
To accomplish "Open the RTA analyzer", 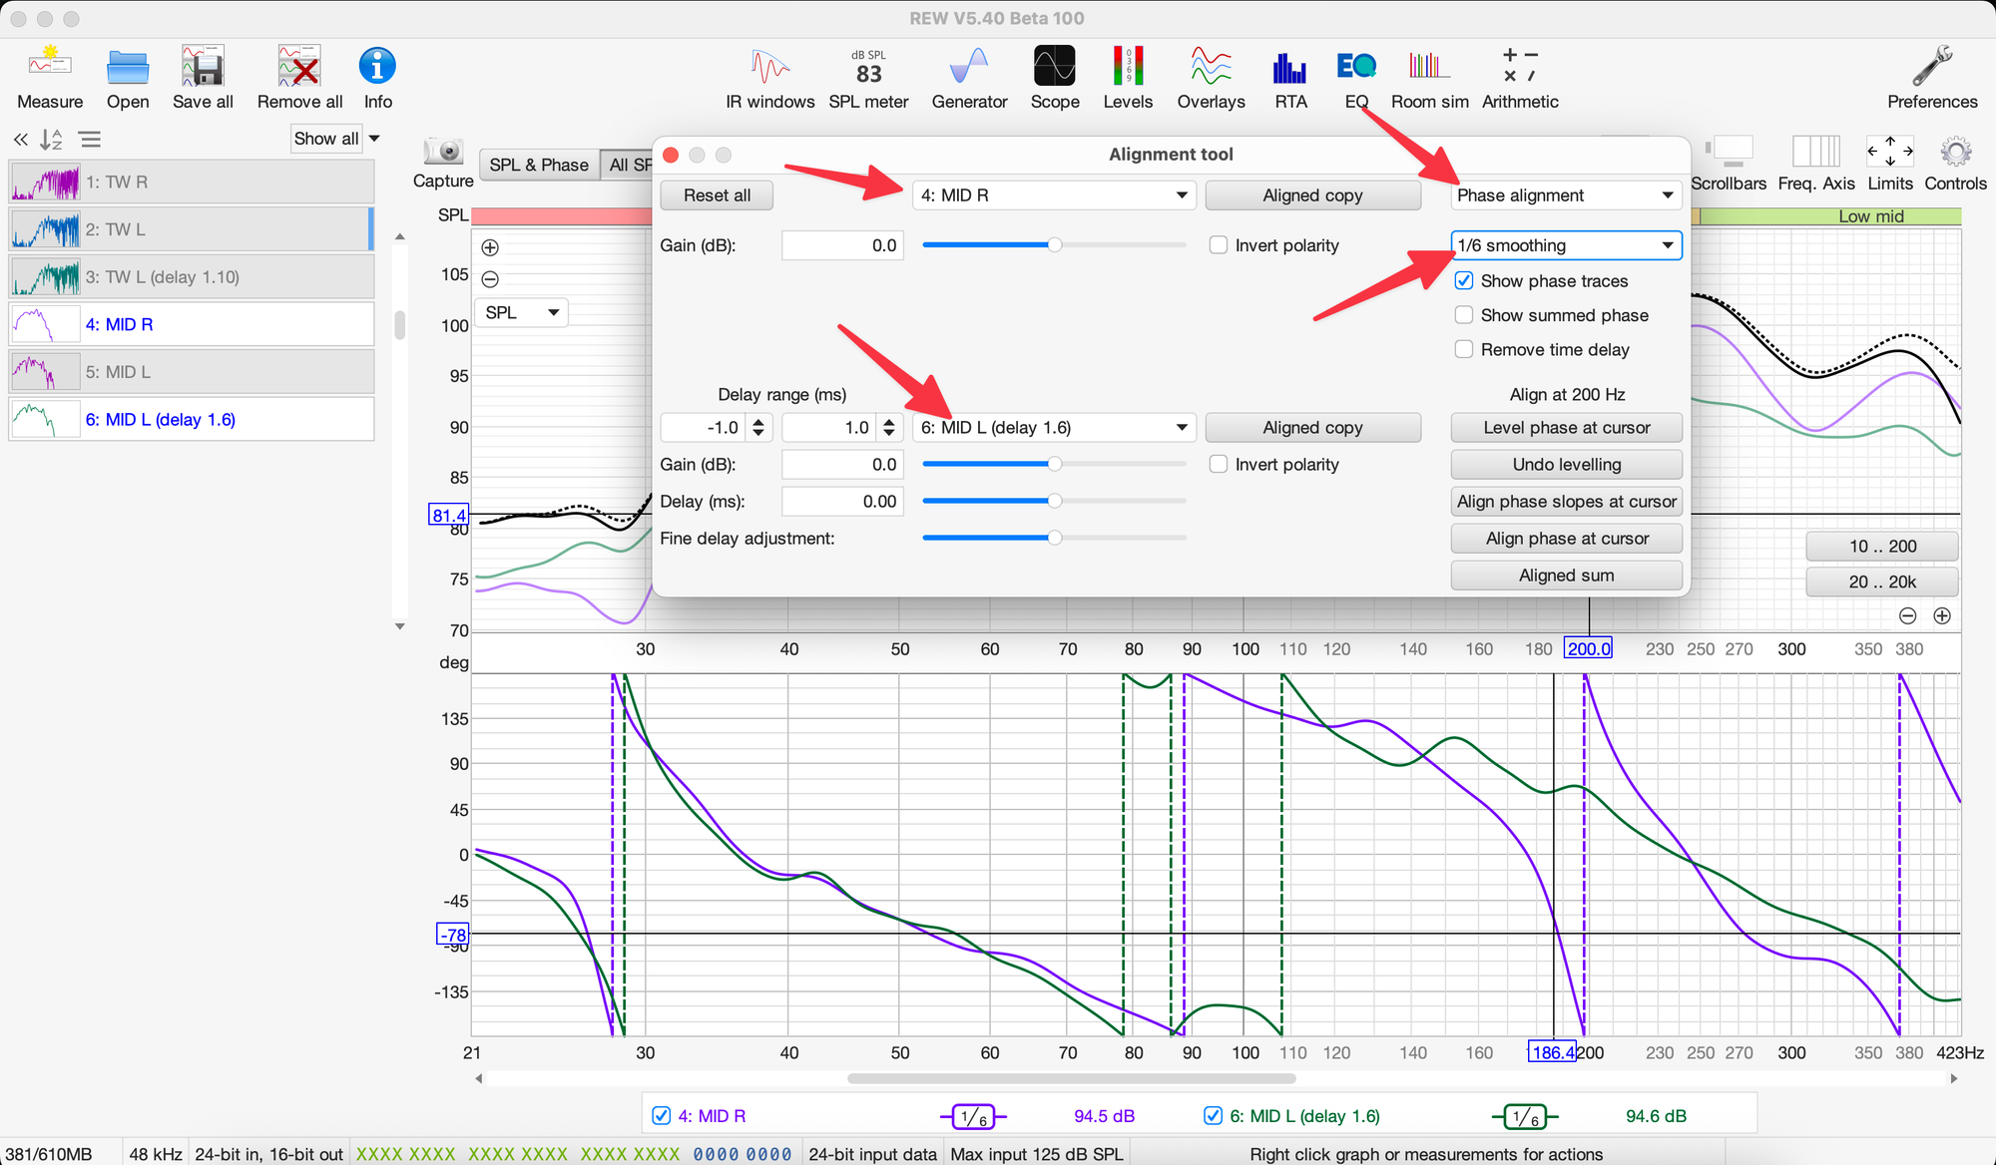I will click(1289, 68).
